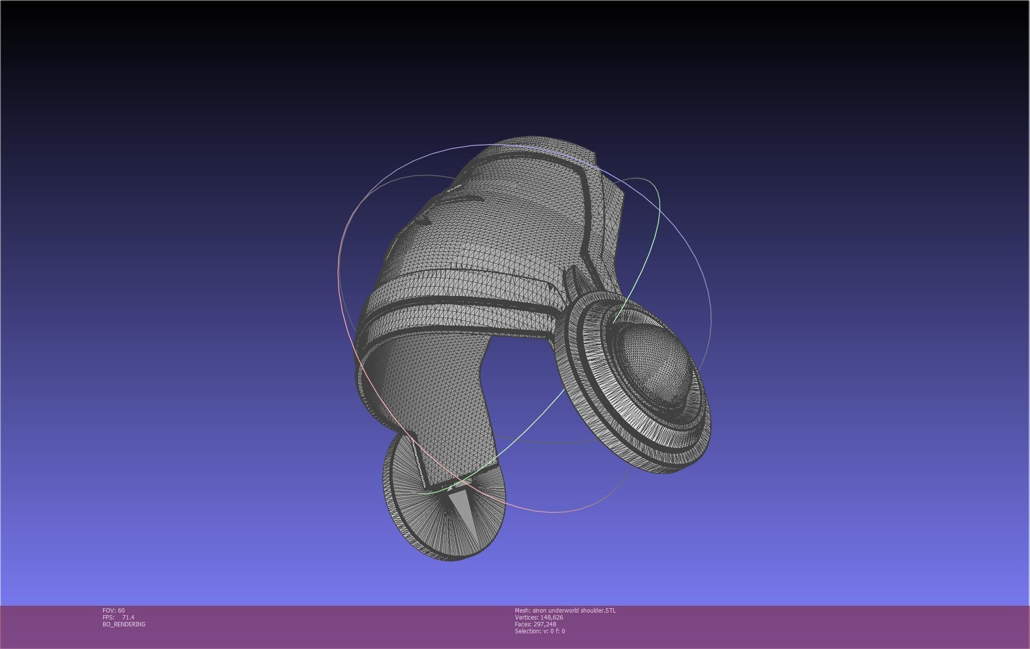Click the Mesh: sinon underworld shoulder.STL label

(x=565, y=610)
